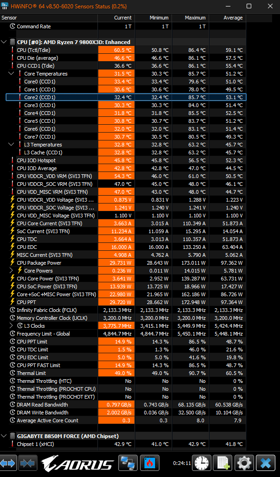Click the expand-columns blue arrows button
The image size is (280, 477).
click(x=7, y=463)
